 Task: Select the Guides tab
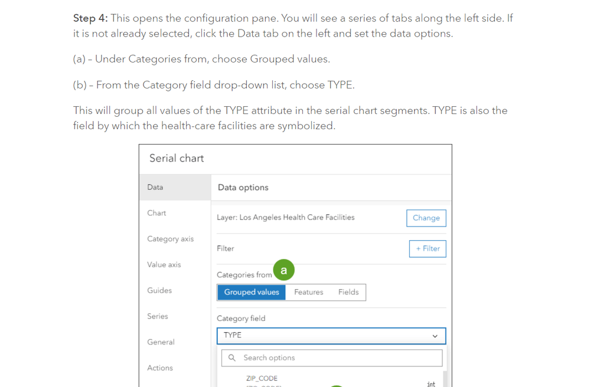point(159,291)
